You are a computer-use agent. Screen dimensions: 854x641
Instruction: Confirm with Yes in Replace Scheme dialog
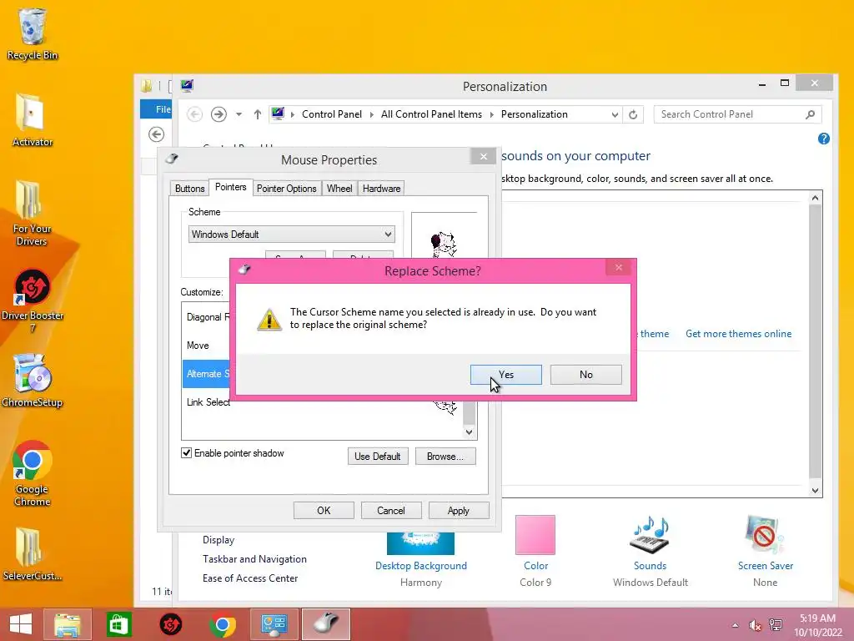[505, 375]
